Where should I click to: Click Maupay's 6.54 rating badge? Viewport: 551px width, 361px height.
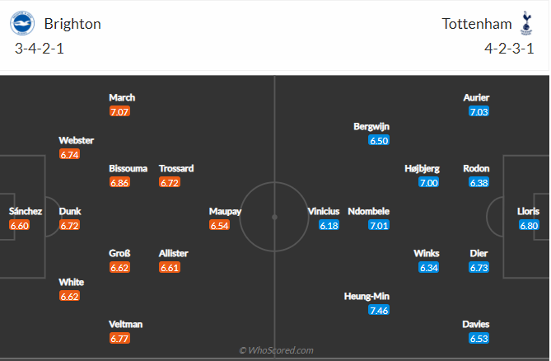click(x=219, y=225)
